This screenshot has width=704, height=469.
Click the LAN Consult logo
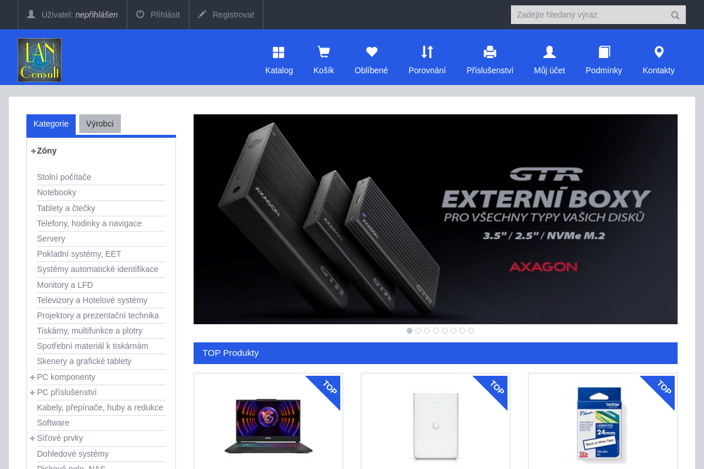(x=39, y=60)
